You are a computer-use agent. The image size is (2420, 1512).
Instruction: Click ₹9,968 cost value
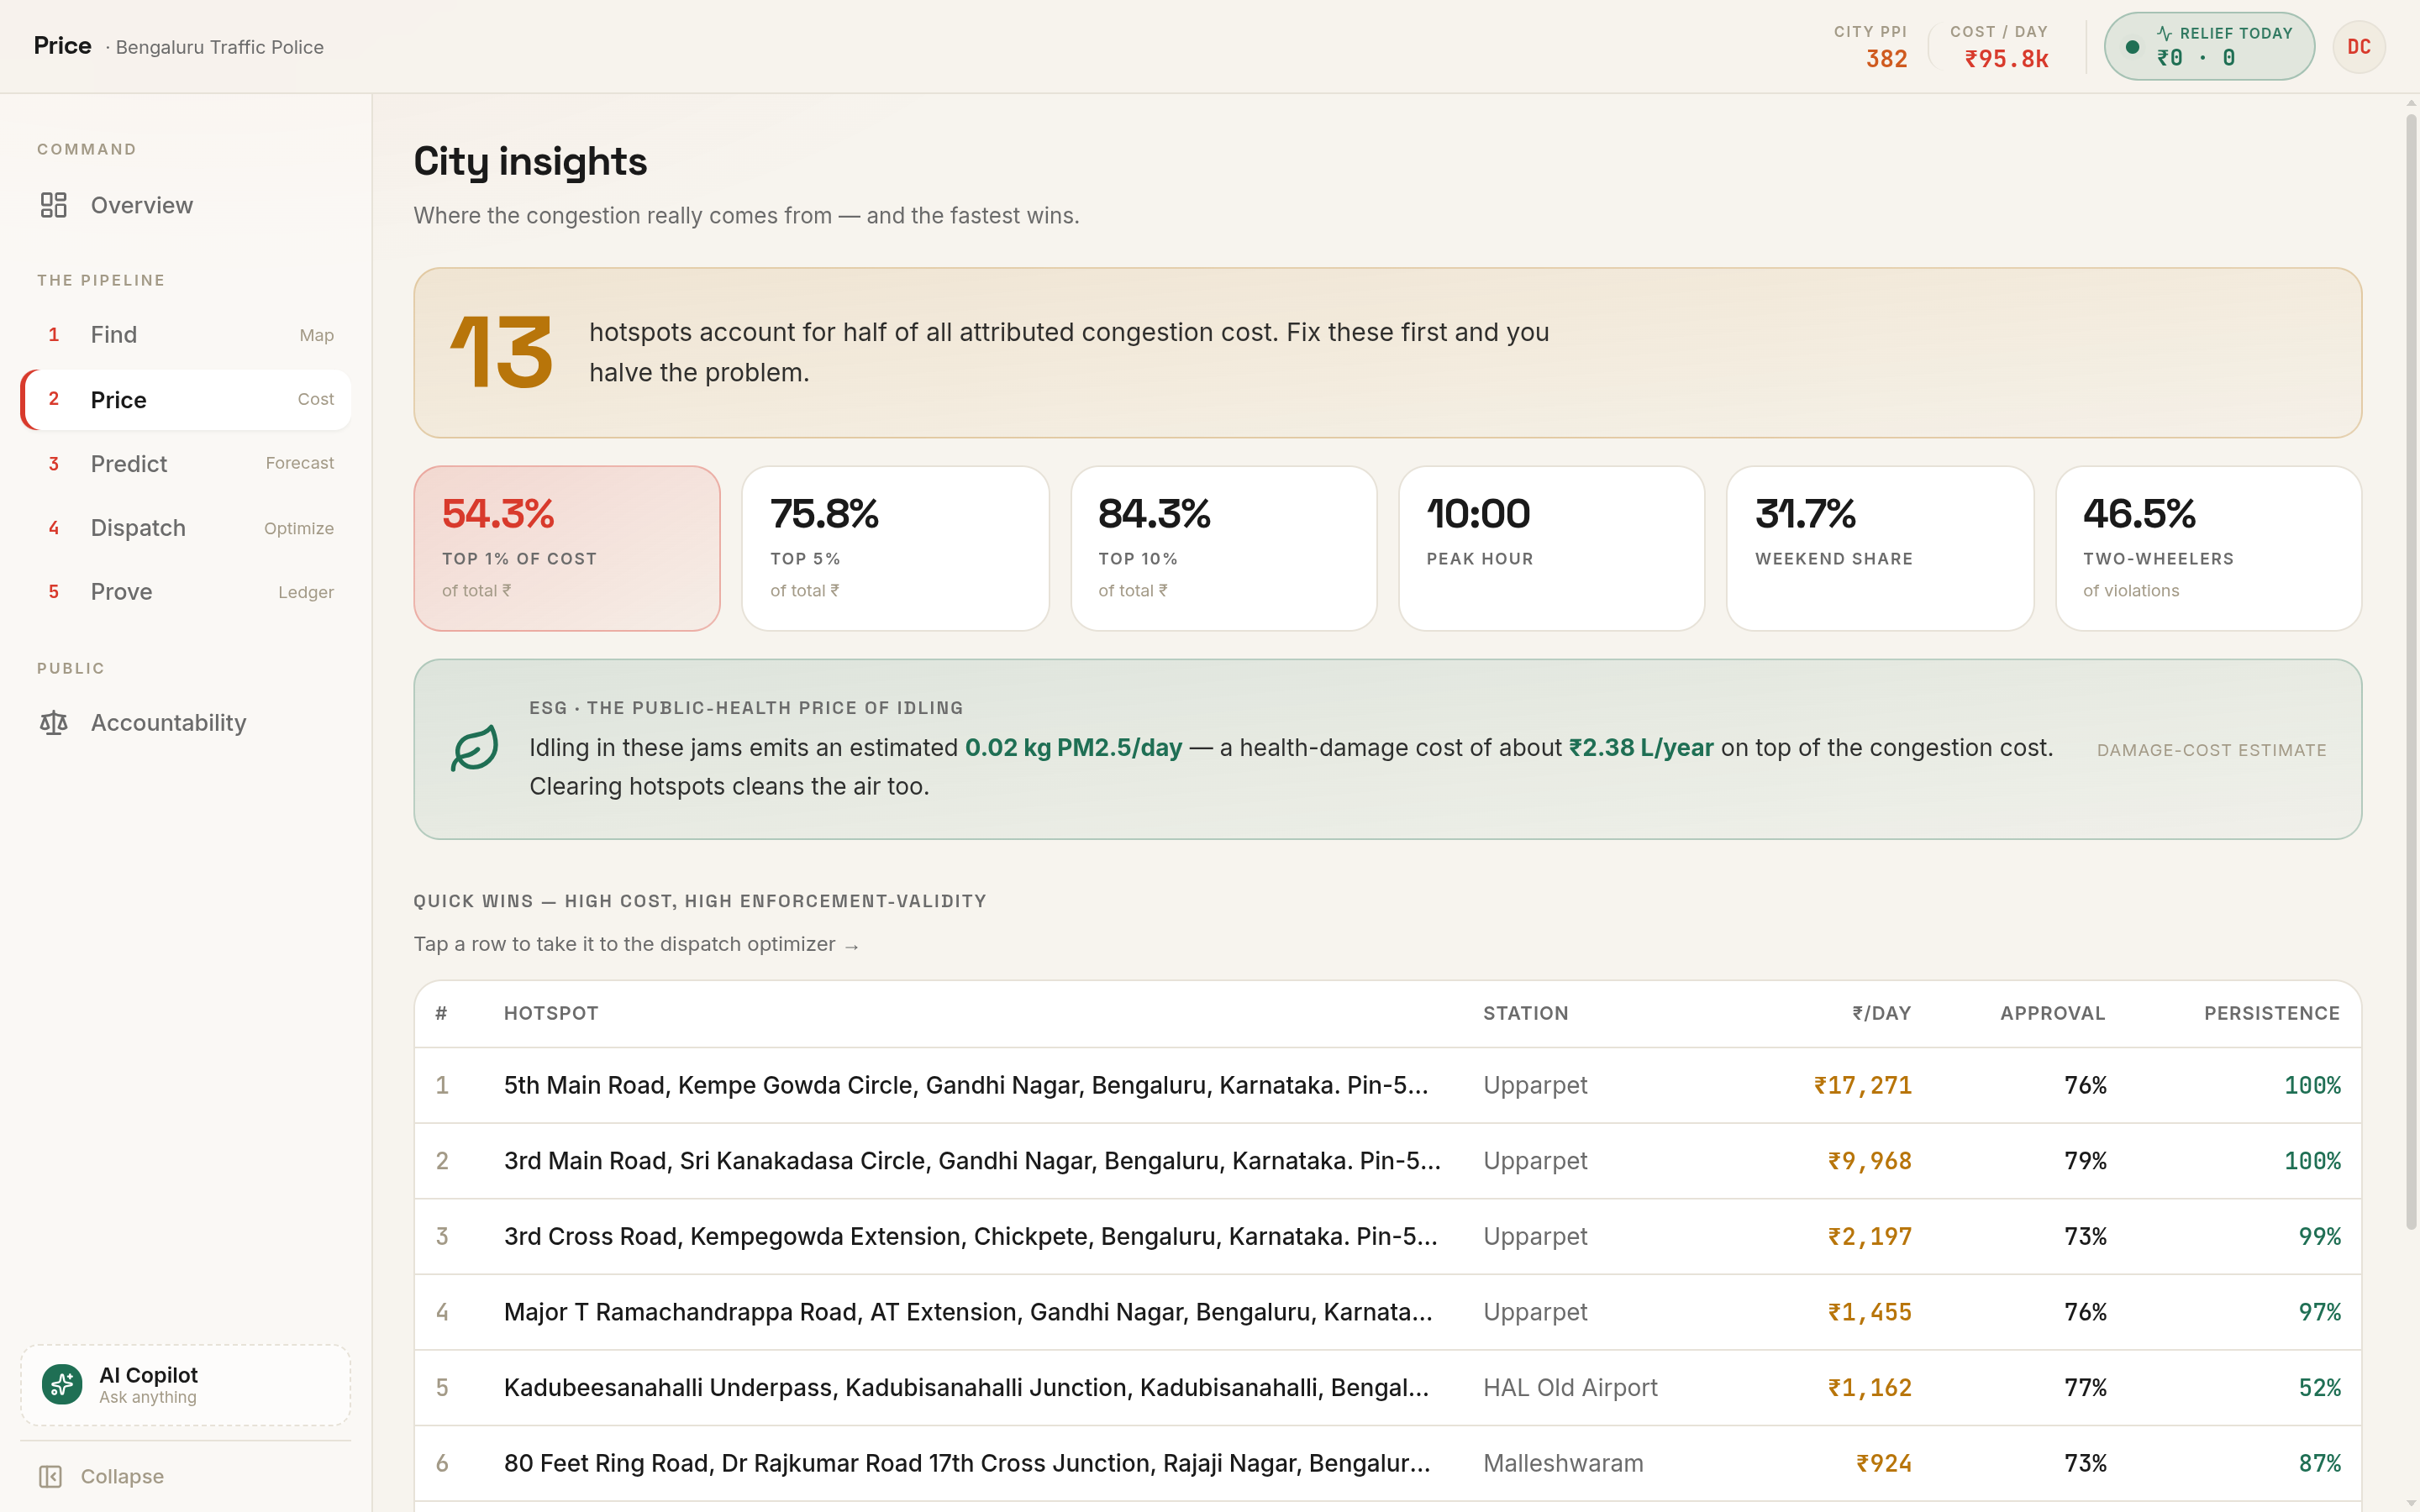click(1869, 1161)
